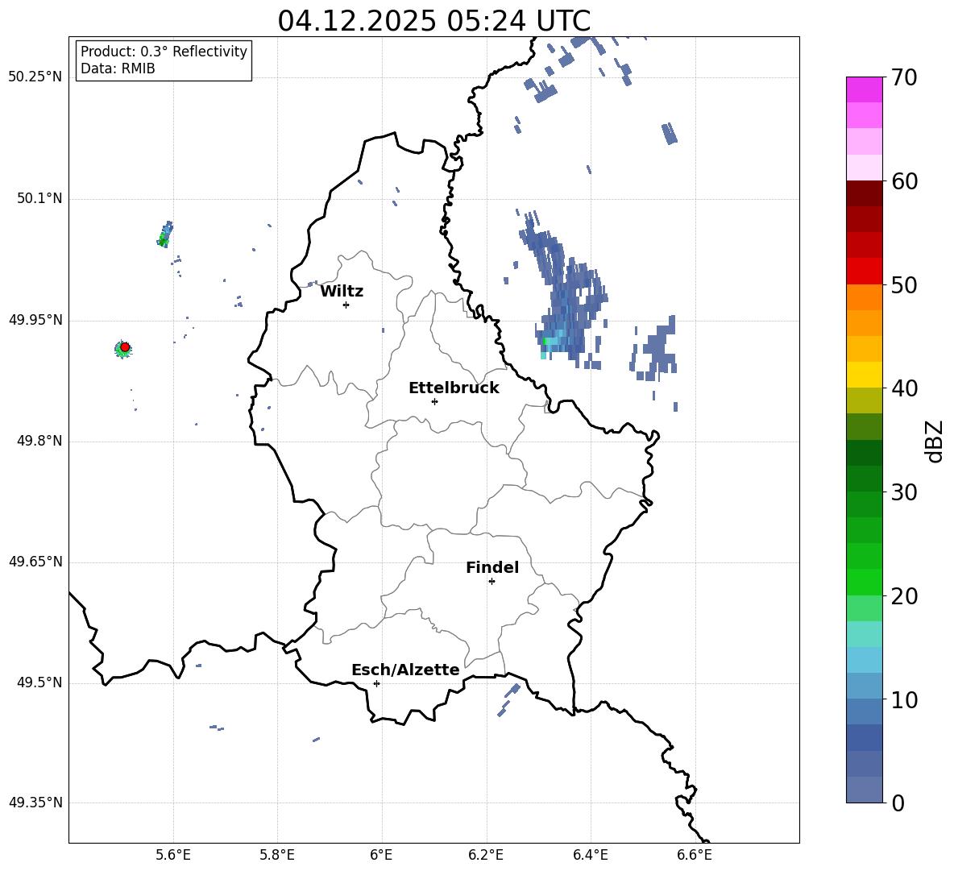The image size is (954, 871).
Task: Click the 20 colorbar tick label
Action: point(904,596)
